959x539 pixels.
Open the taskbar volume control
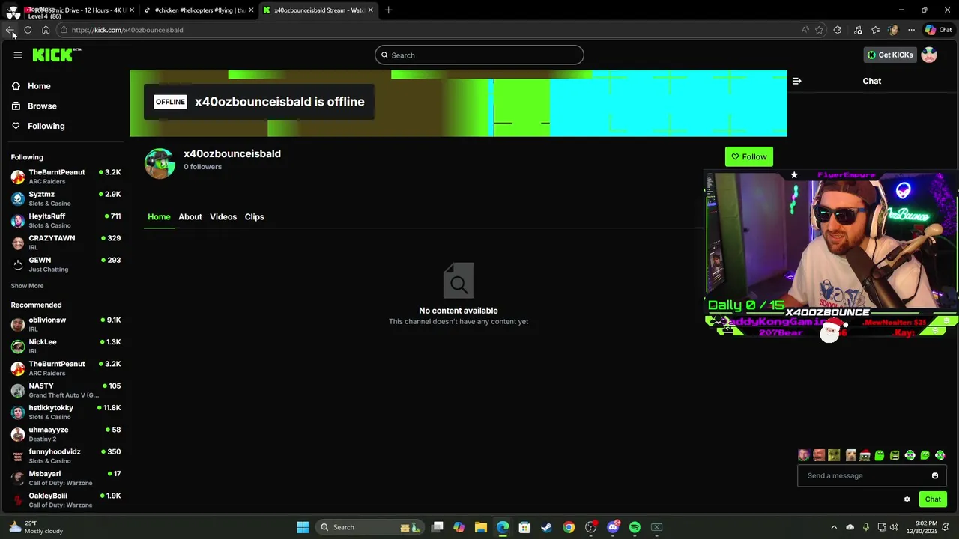point(895,527)
